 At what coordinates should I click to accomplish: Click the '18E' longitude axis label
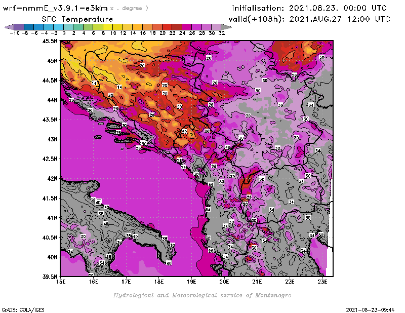coord(159,282)
